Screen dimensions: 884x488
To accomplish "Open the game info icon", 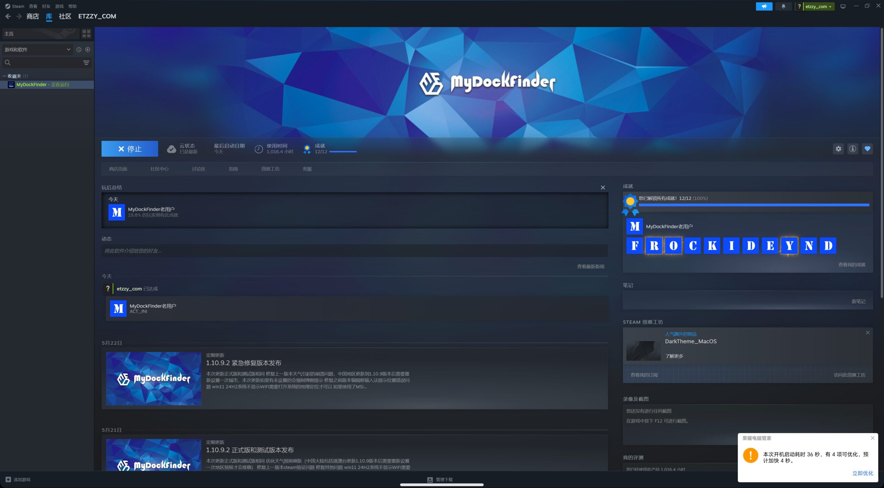I will 853,149.
